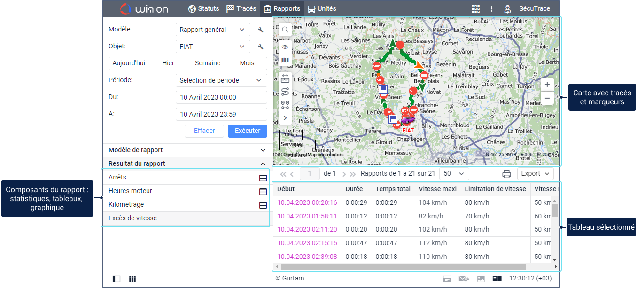Switch to the Tracés tab
The height and width of the screenshot is (288, 637).
coord(241,8)
